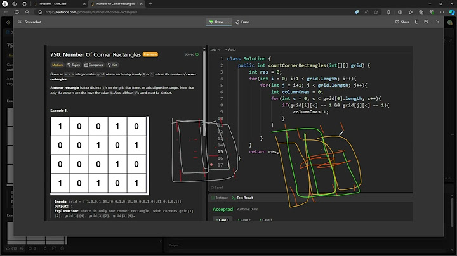
Task: Open the Hint tag
Action: point(112,65)
